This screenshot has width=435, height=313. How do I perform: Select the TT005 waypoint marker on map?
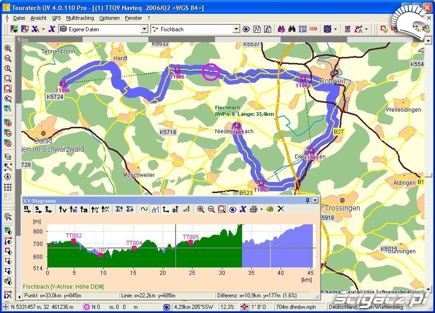pos(177,70)
